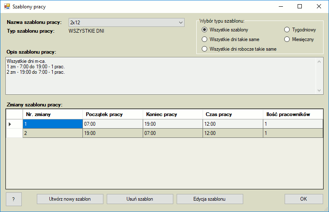The height and width of the screenshot is (212, 329).
Task: Click the 'Usuń szablon' button
Action: coord(140,199)
